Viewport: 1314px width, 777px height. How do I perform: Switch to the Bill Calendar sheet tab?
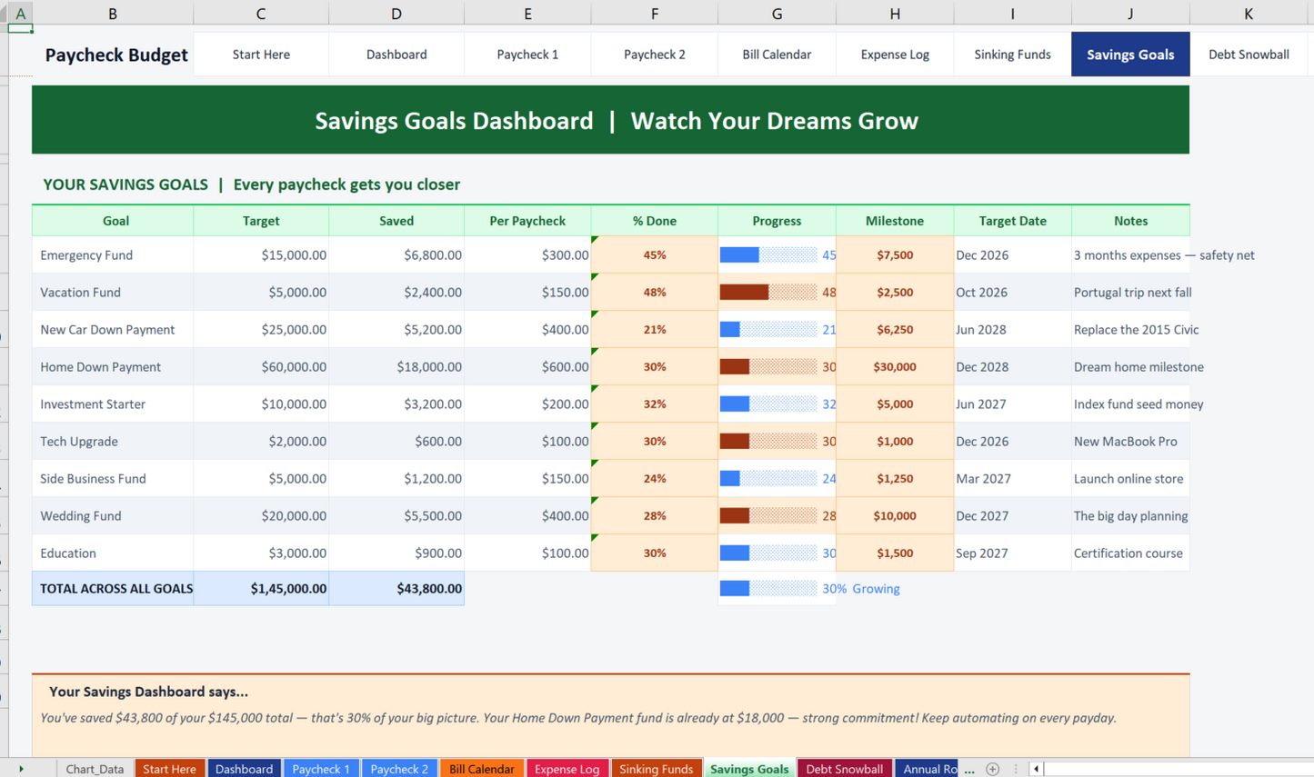(481, 769)
